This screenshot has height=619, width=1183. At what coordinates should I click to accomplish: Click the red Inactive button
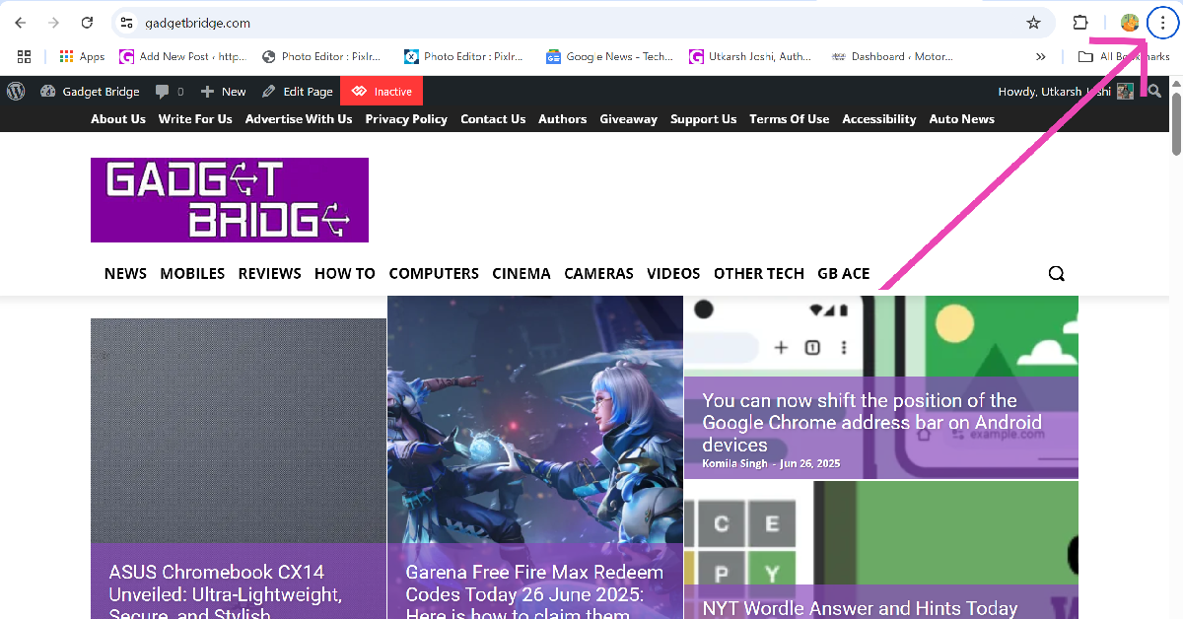point(382,91)
